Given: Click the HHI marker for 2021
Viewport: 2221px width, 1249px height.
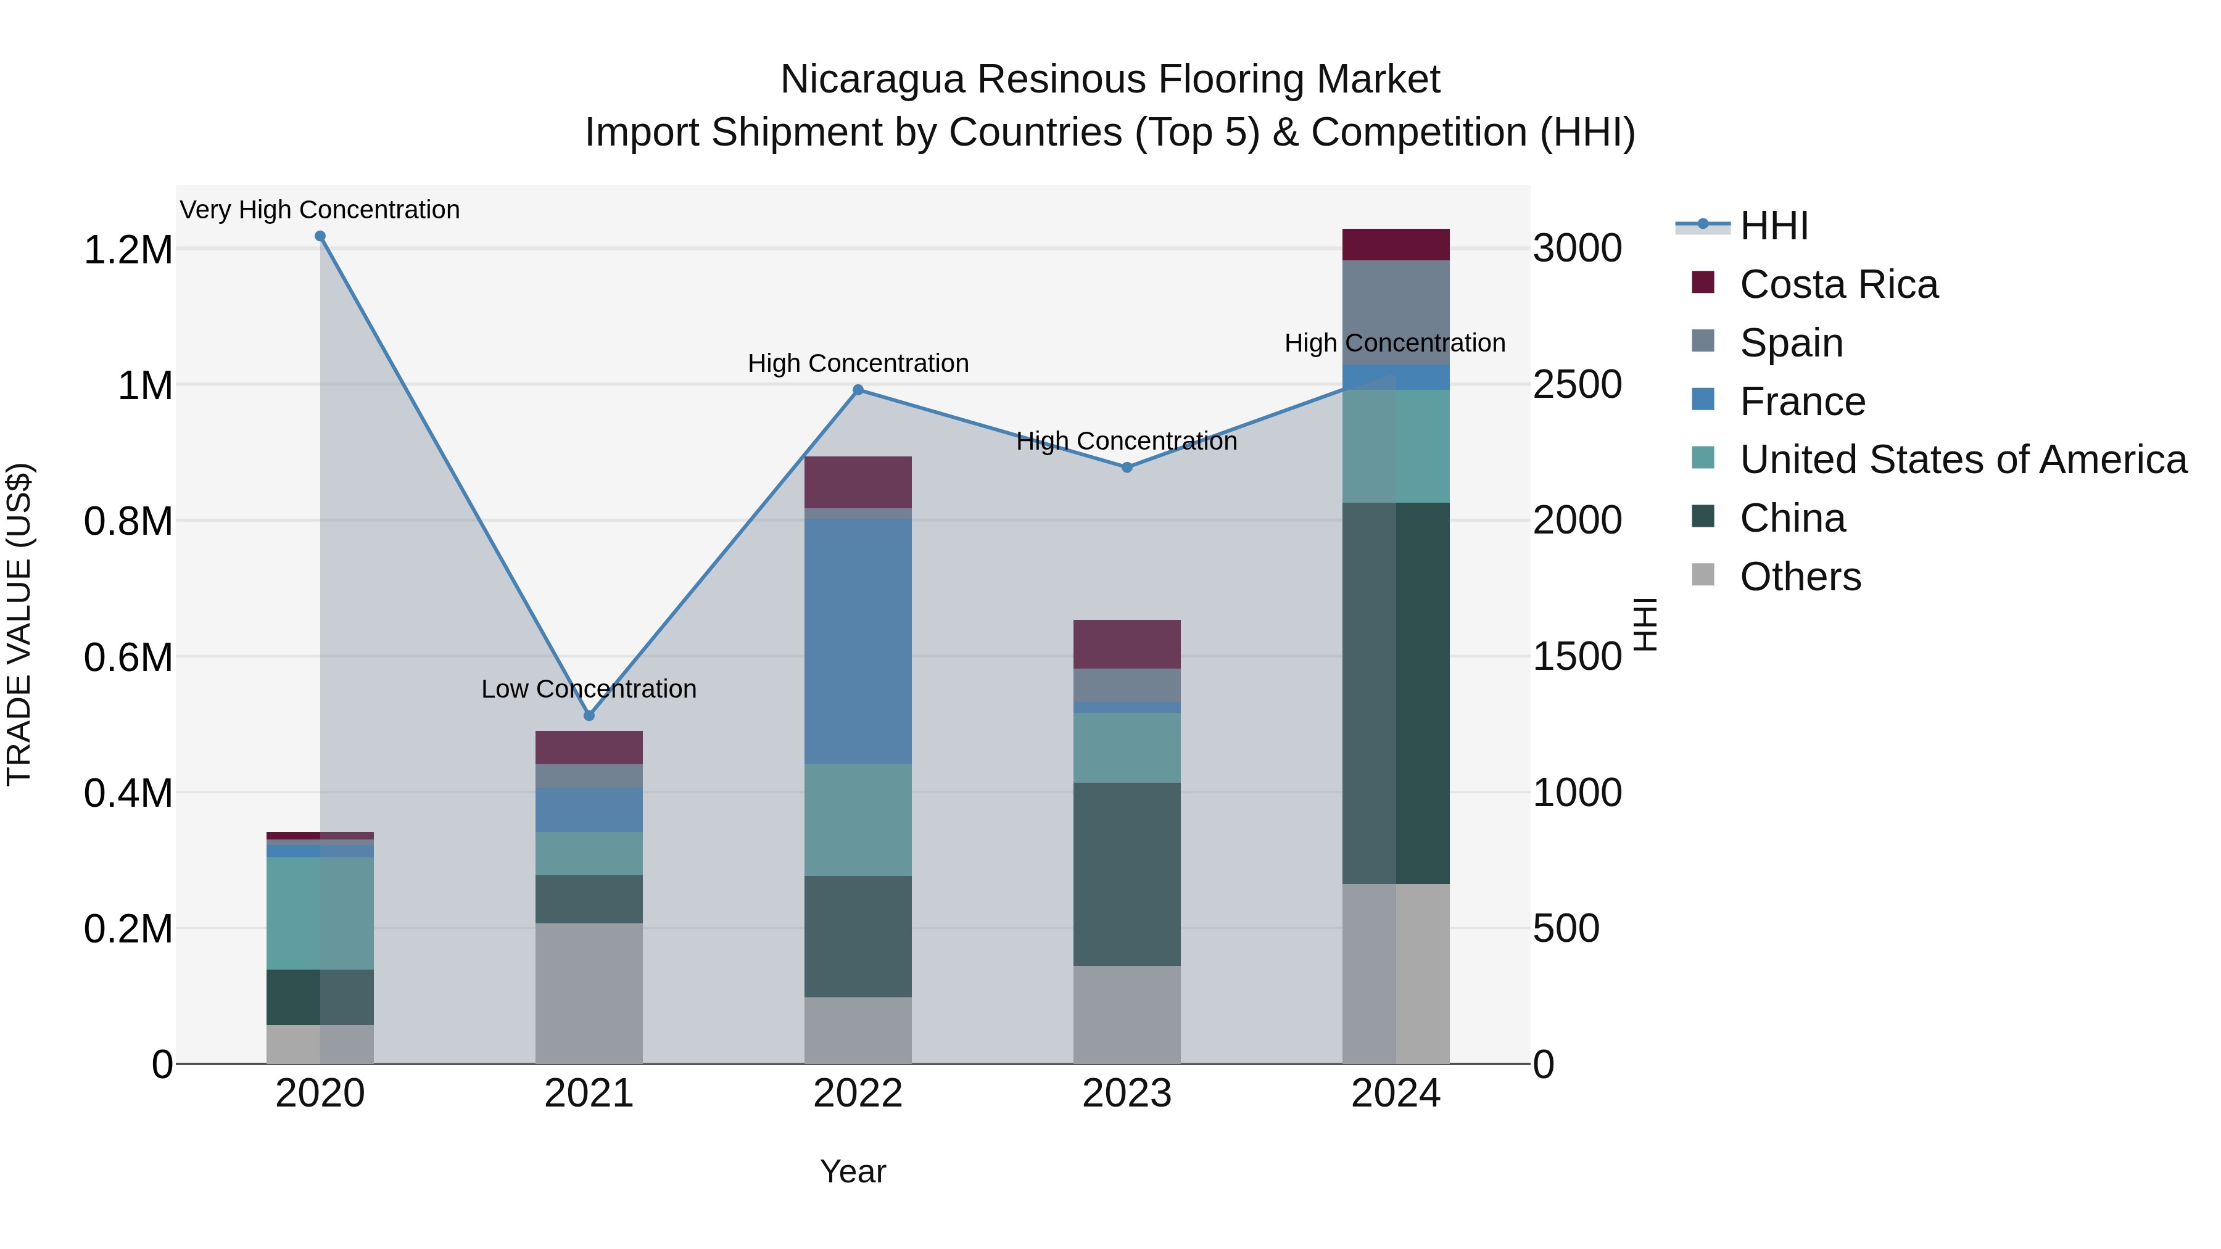Looking at the screenshot, I should click(x=589, y=715).
